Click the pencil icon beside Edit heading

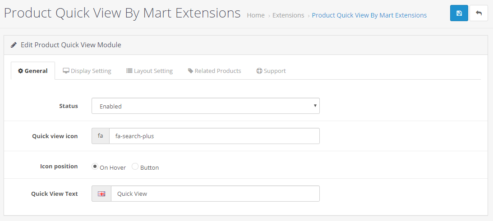(x=14, y=45)
